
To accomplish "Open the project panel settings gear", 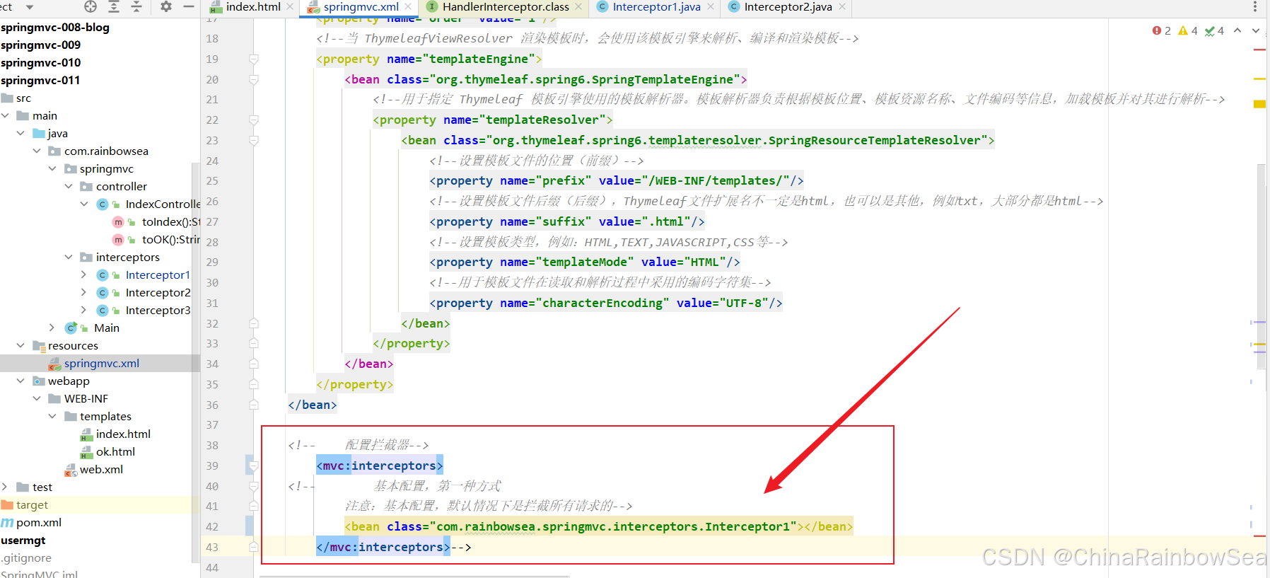I will pyautogui.click(x=166, y=6).
